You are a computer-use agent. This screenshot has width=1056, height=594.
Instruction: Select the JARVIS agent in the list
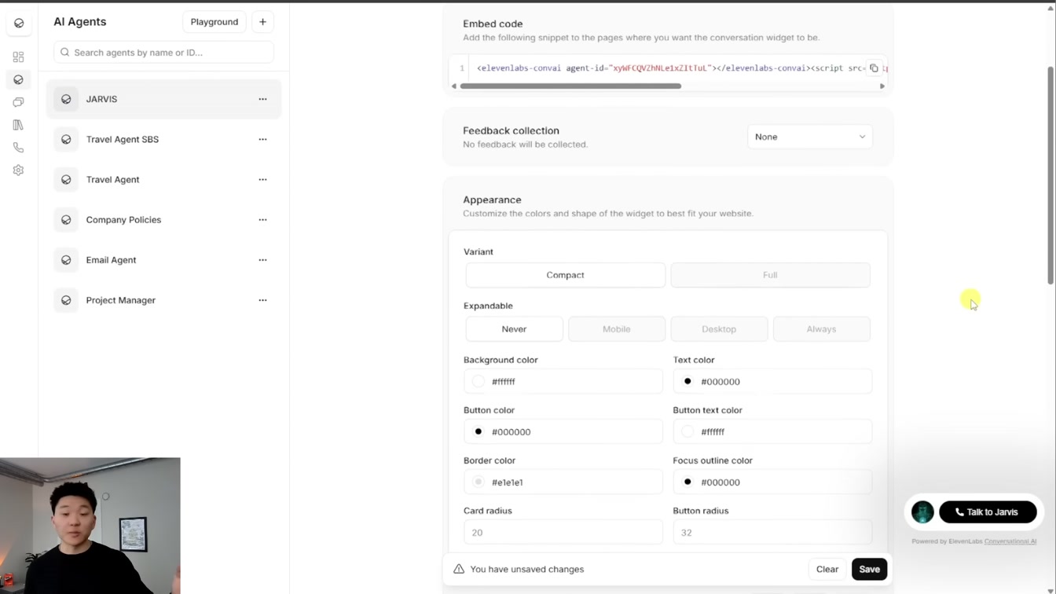pyautogui.click(x=163, y=99)
